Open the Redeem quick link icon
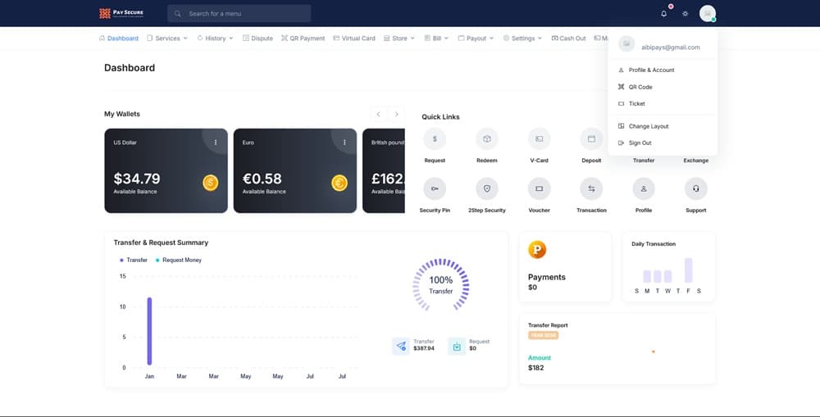 [x=486, y=138]
